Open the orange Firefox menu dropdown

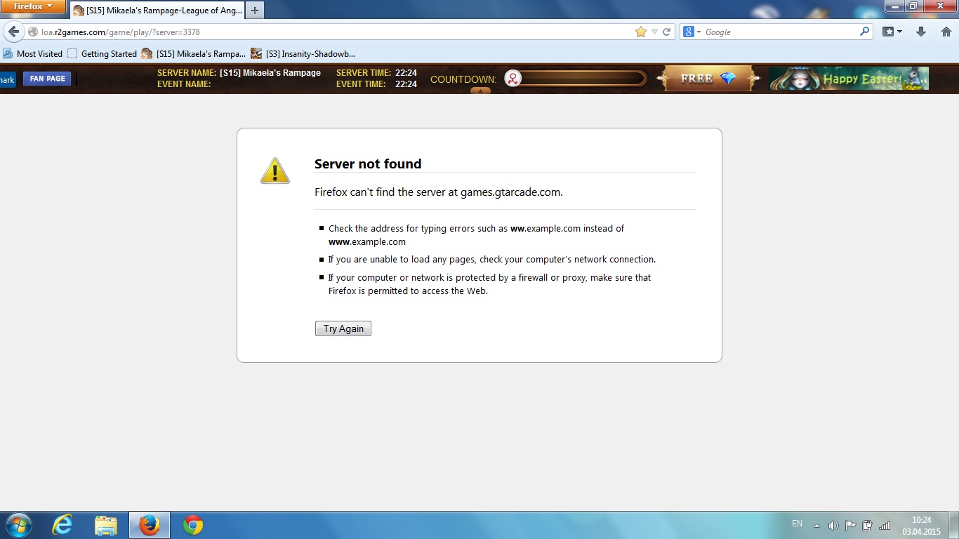pyautogui.click(x=33, y=6)
